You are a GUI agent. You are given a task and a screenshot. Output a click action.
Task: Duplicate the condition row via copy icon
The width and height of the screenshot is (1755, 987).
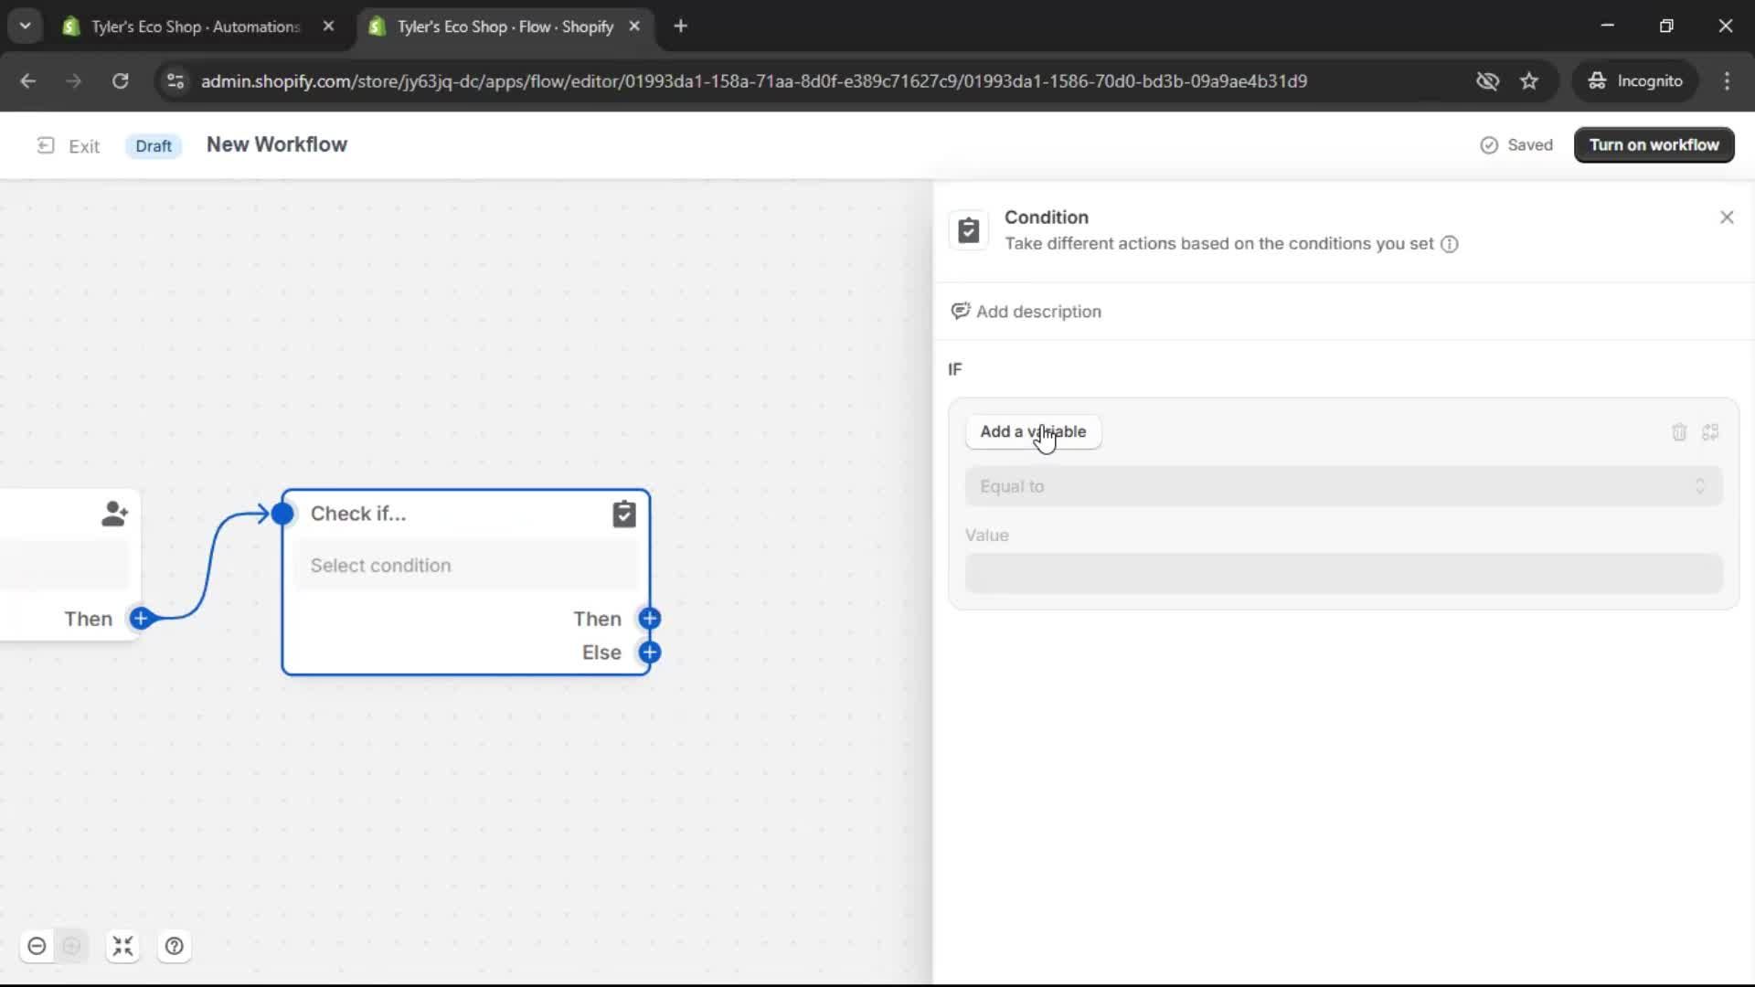[1712, 431]
